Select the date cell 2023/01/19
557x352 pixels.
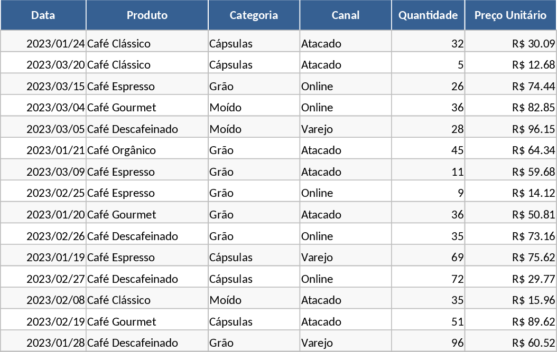click(x=55, y=258)
